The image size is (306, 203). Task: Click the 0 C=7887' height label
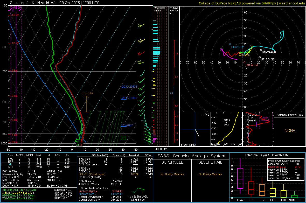click(127, 125)
